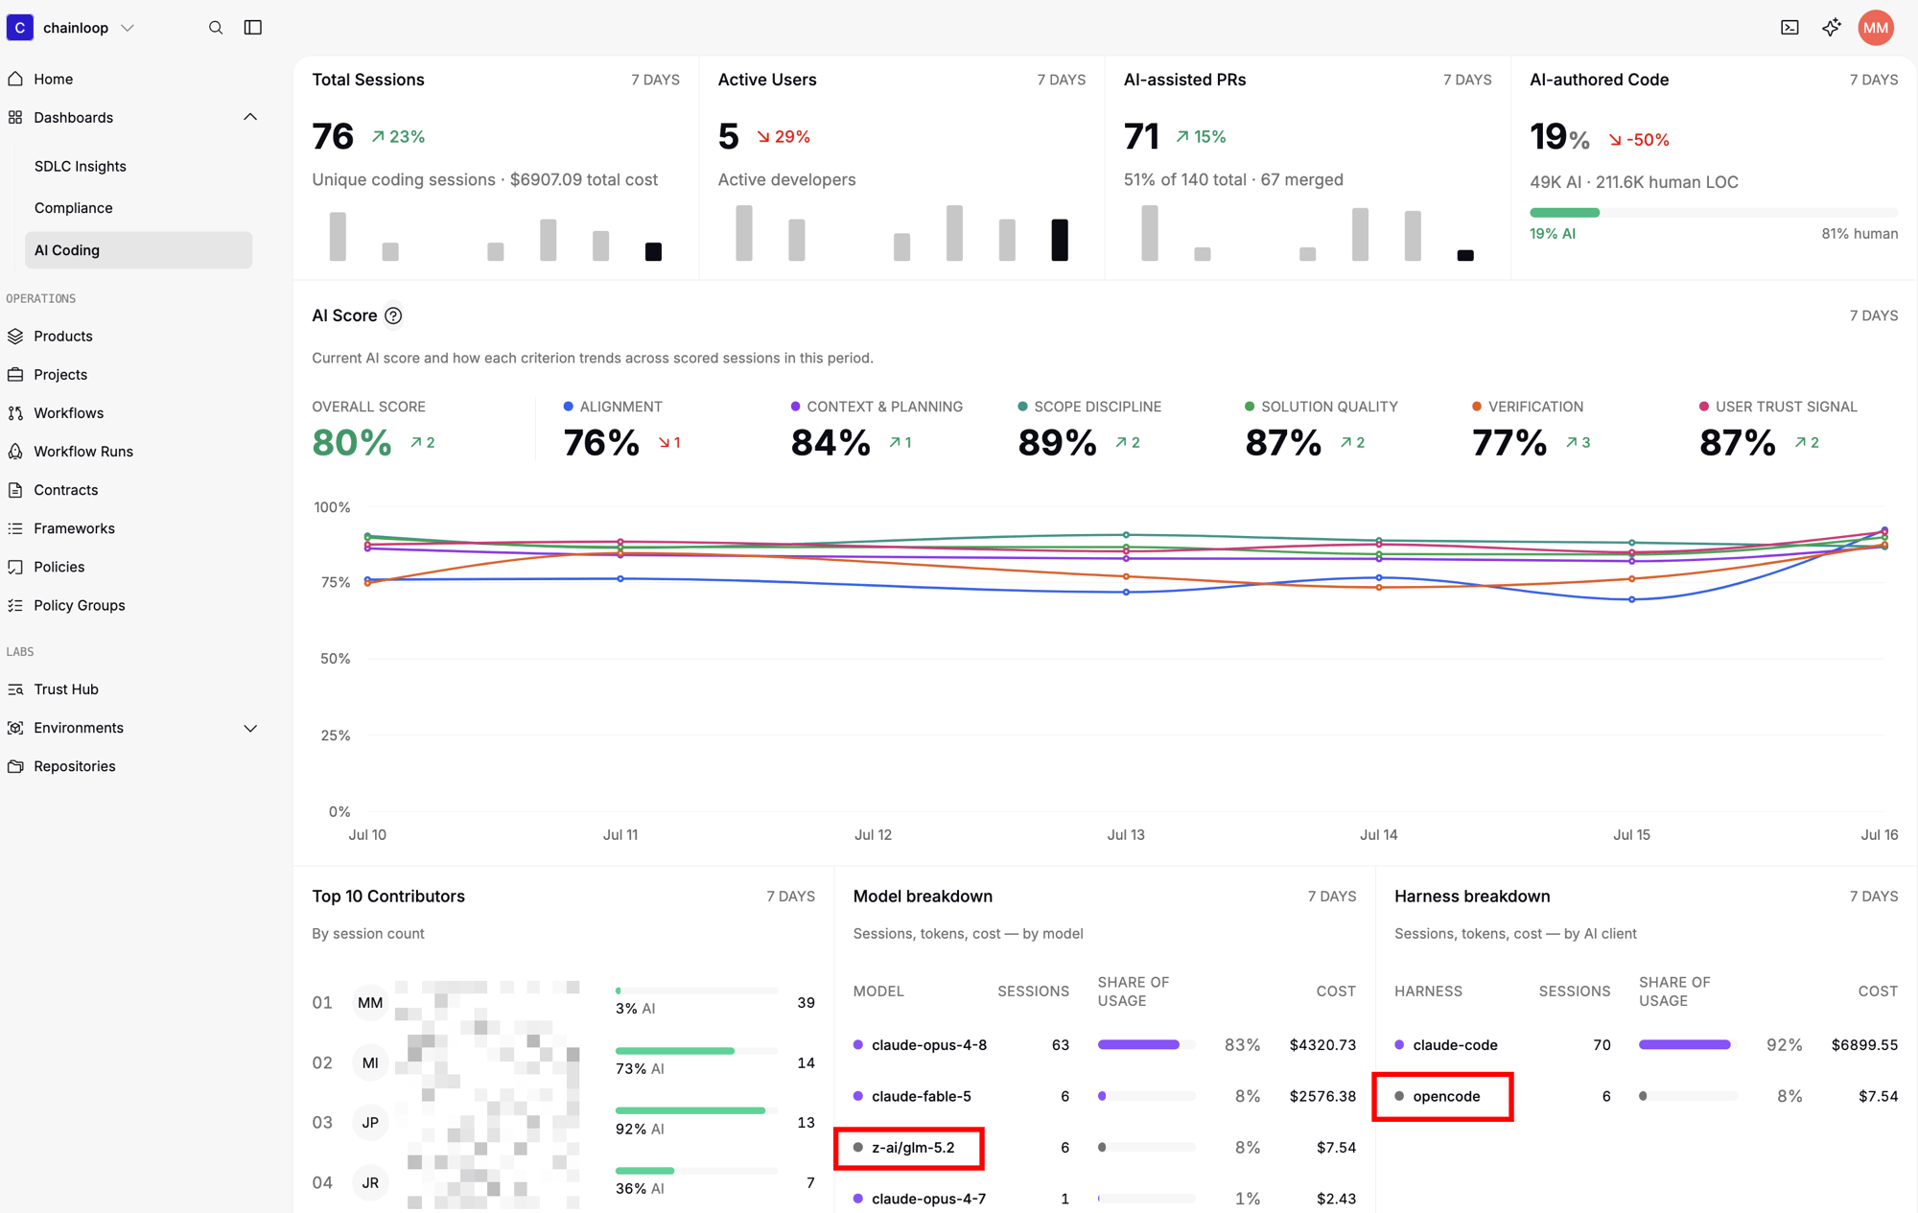Click the Repositories folder icon
The image size is (1918, 1213).
(x=15, y=766)
